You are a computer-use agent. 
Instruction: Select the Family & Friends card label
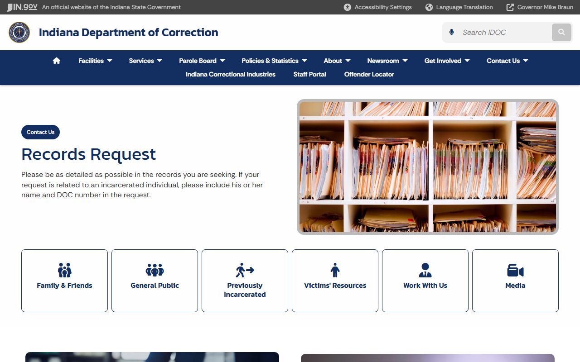pyautogui.click(x=64, y=286)
